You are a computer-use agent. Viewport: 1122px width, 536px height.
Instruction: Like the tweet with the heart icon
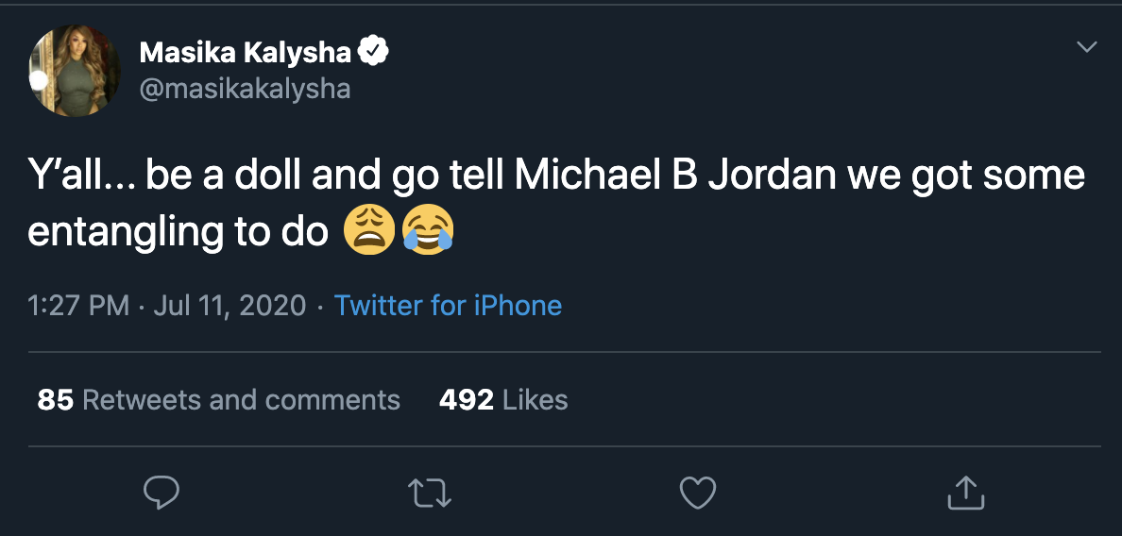tap(698, 492)
